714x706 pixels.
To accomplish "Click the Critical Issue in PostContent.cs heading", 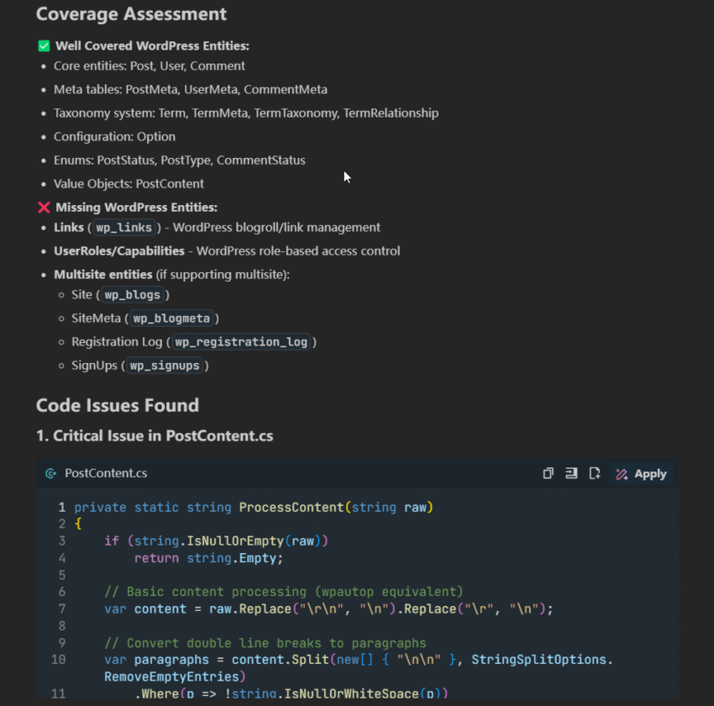I will click(155, 436).
